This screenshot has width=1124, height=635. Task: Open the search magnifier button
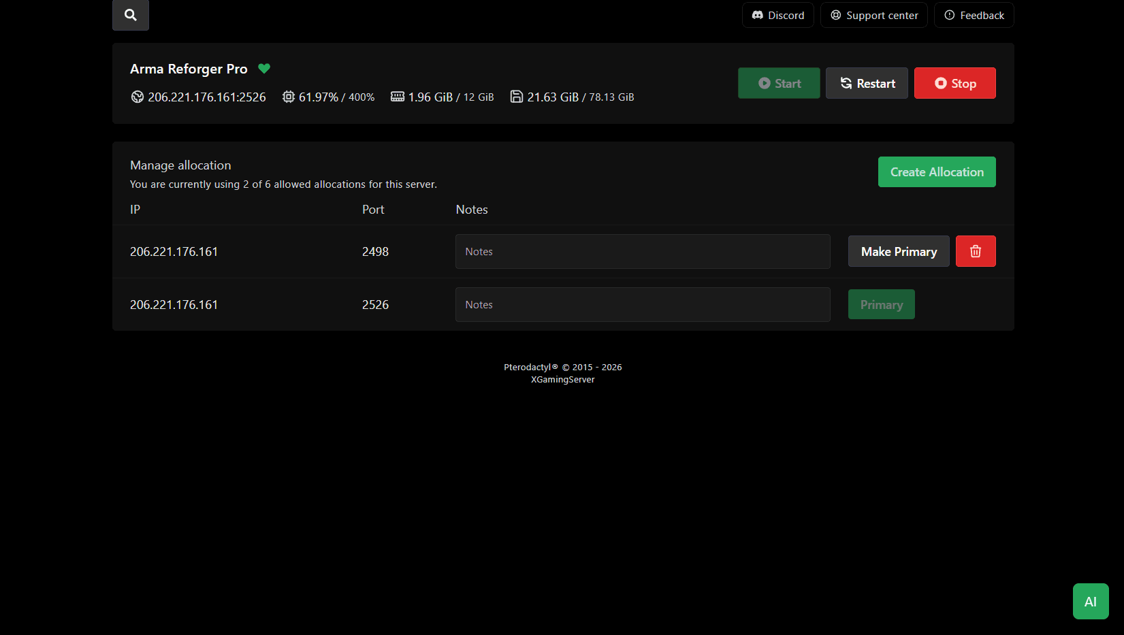[x=131, y=15]
